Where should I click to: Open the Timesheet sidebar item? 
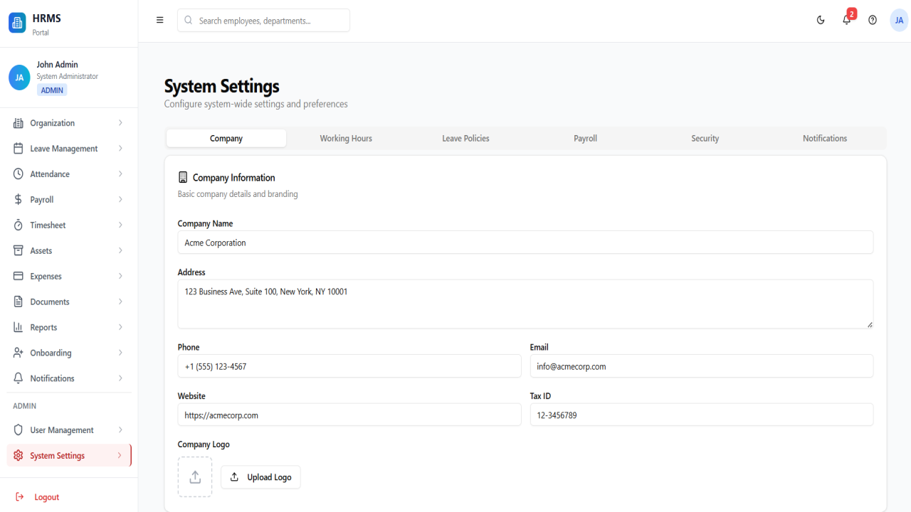click(x=69, y=225)
